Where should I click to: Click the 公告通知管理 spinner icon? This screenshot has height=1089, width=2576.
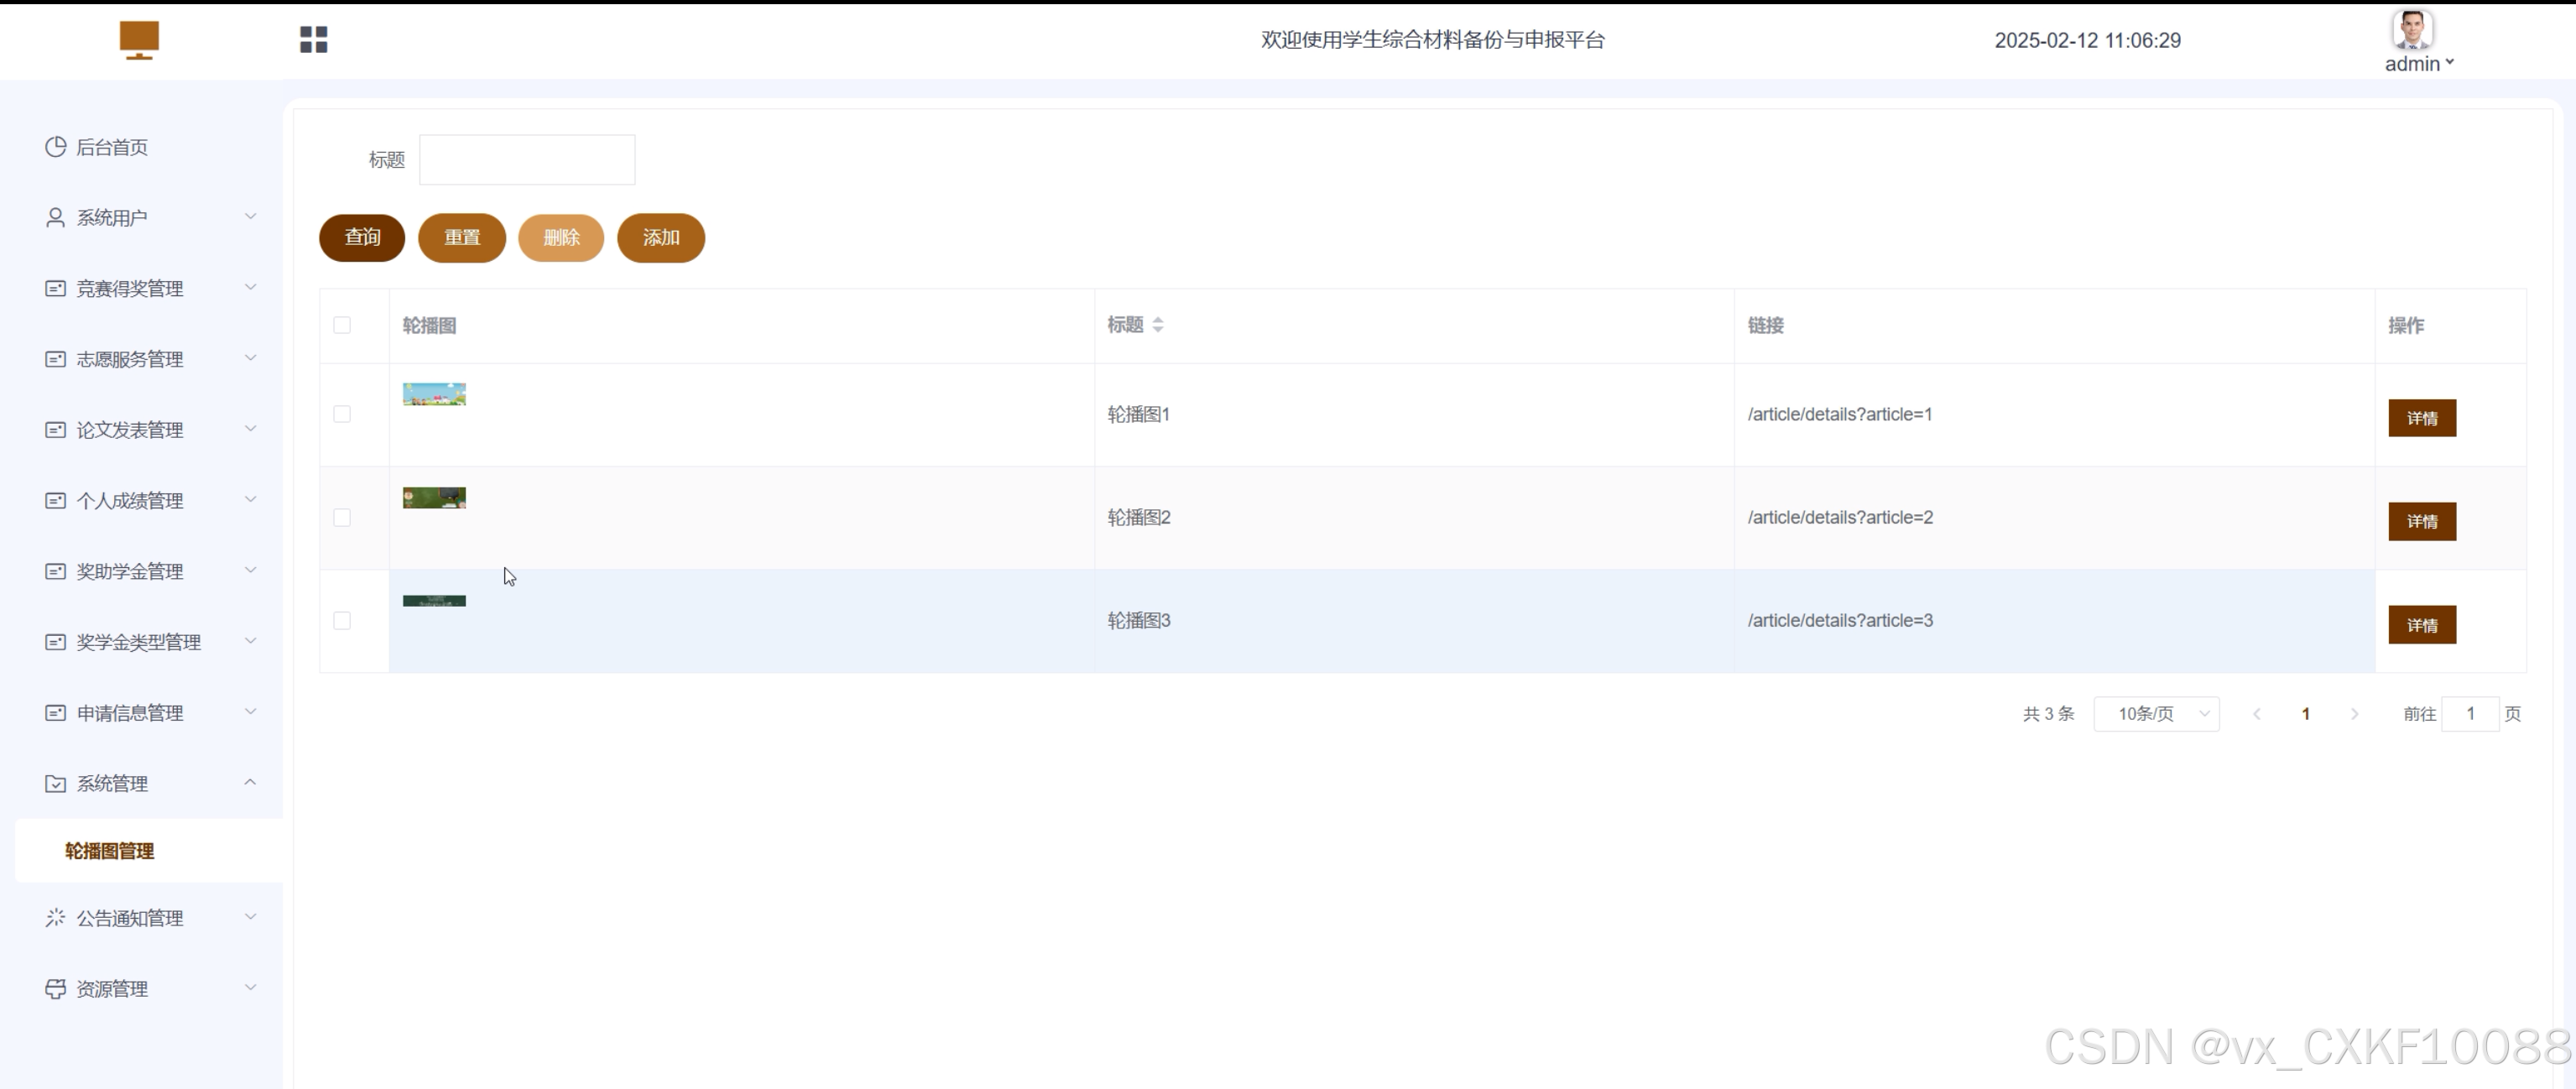coord(55,917)
